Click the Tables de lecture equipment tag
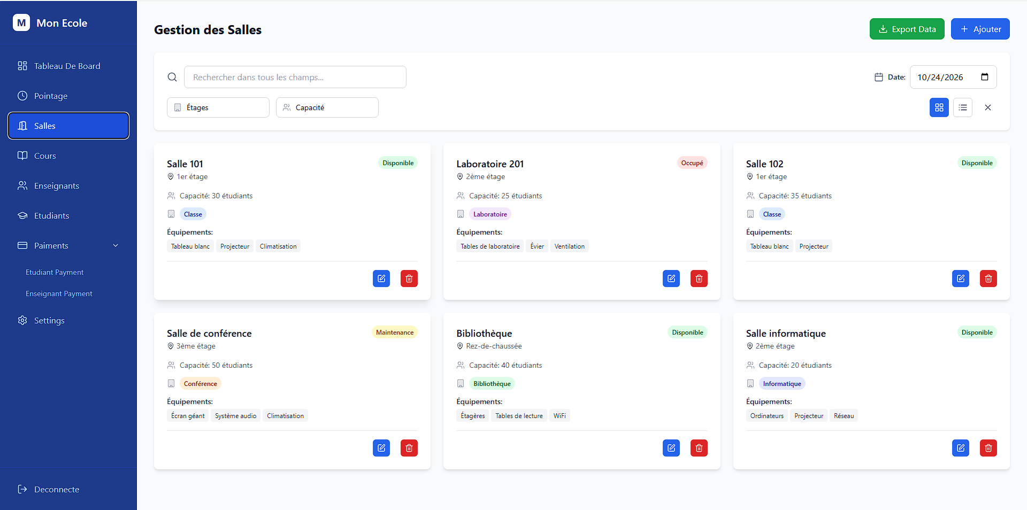The image size is (1027, 510). [x=519, y=416]
